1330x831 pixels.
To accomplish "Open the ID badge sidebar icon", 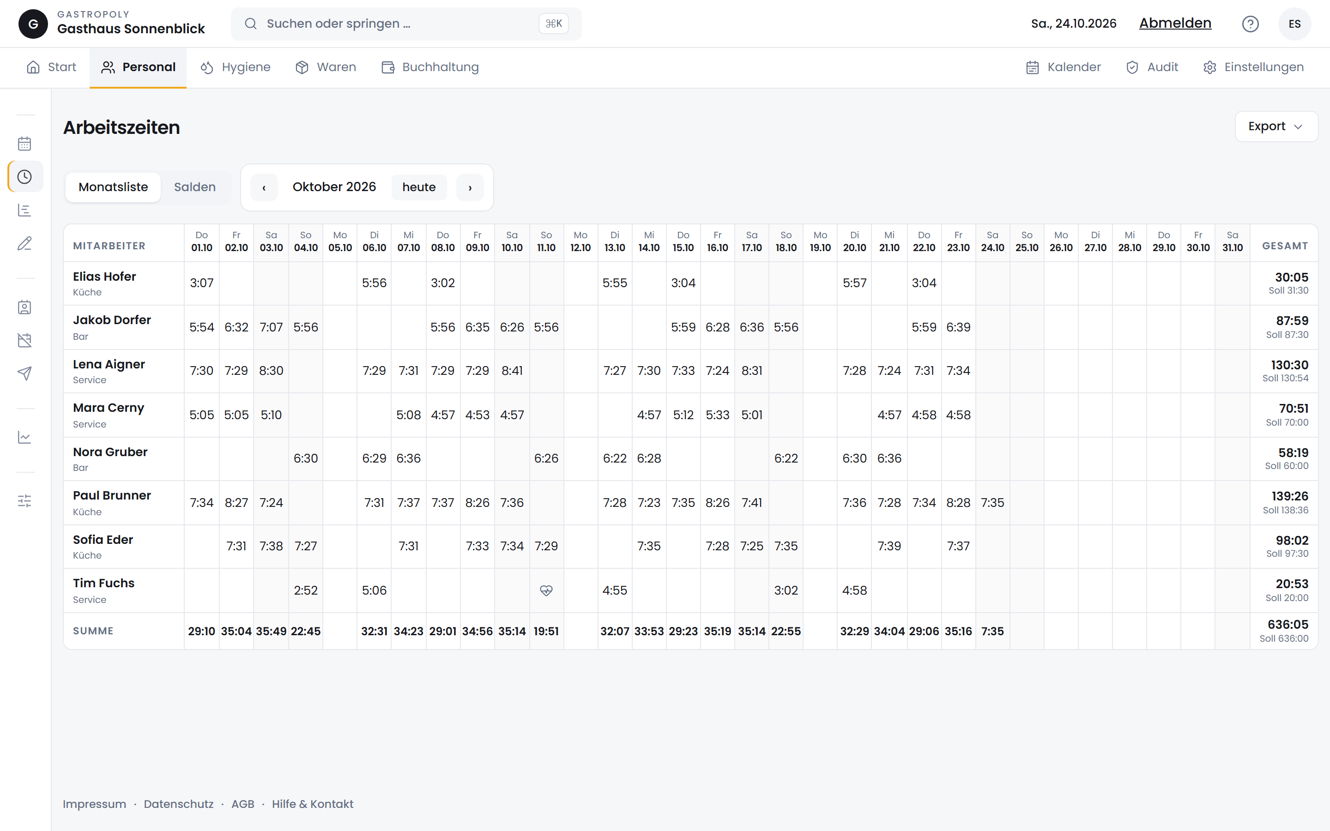I will (x=25, y=307).
